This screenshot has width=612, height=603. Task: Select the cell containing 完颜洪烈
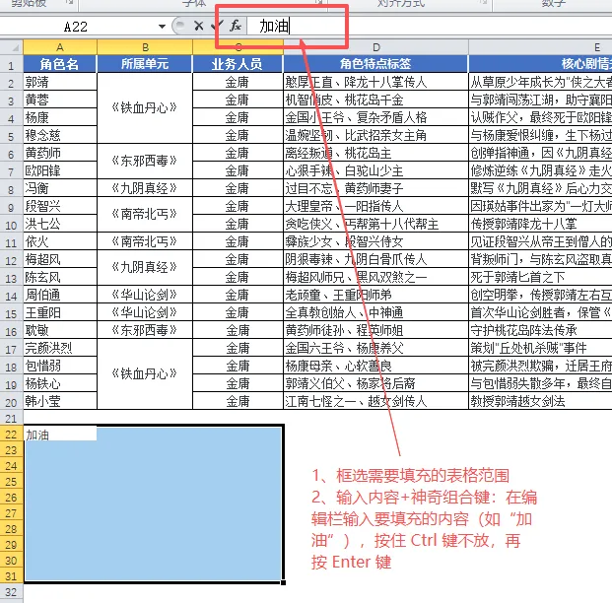60,348
